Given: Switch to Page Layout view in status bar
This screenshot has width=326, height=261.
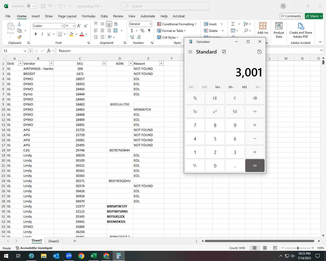Looking at the screenshot, I should 265,248.
